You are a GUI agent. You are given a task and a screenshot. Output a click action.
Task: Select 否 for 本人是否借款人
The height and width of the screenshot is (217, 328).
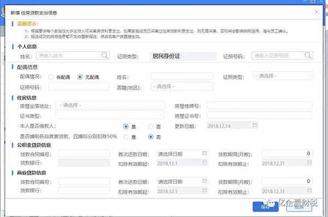pos(151,126)
